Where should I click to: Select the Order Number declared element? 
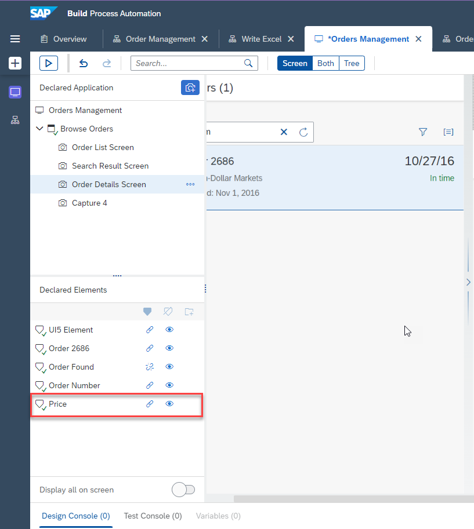(x=117, y=385)
